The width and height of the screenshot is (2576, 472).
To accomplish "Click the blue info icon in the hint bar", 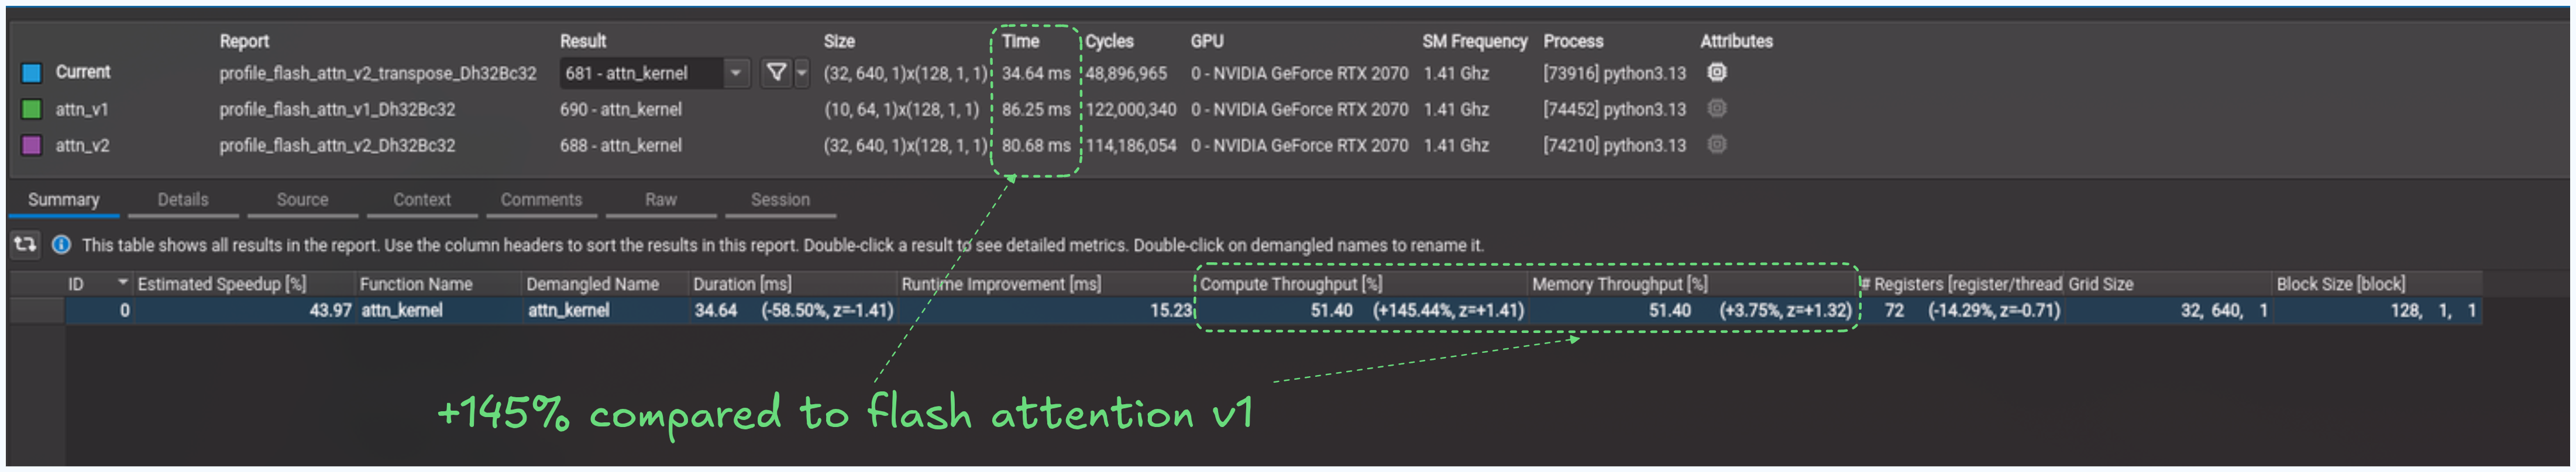I will point(61,245).
